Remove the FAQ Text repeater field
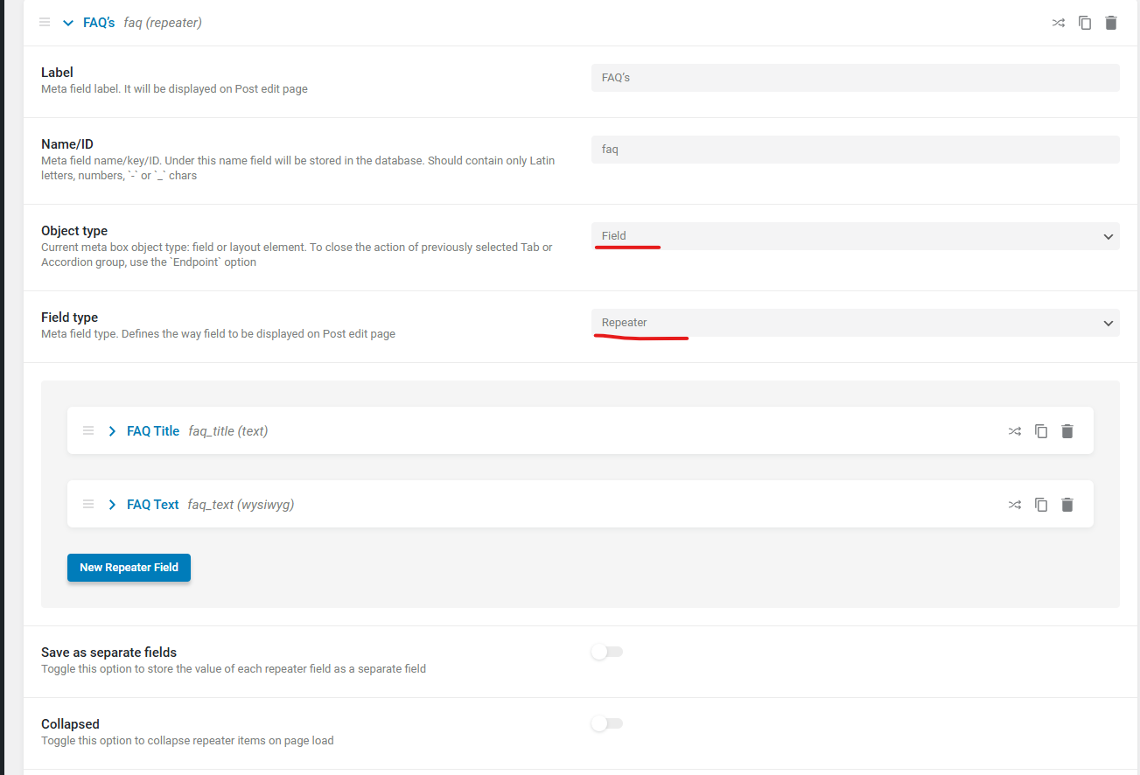 click(x=1067, y=505)
